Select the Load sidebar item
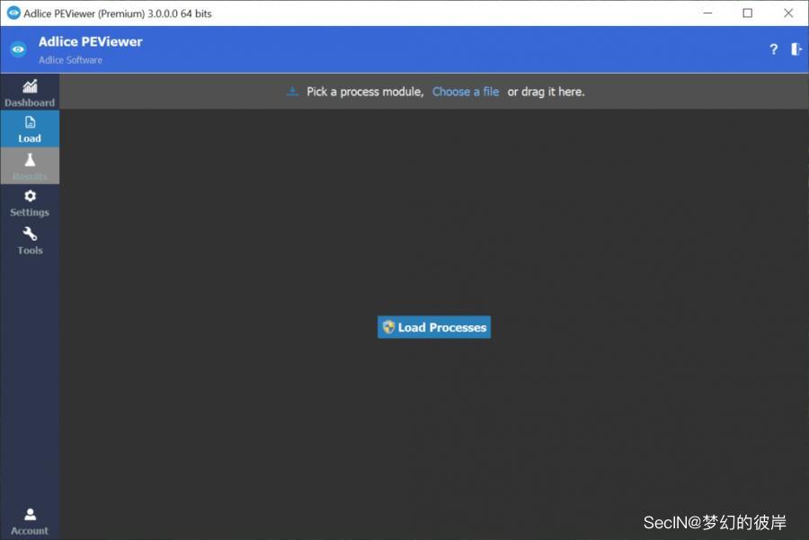The image size is (809, 540). pyautogui.click(x=30, y=129)
